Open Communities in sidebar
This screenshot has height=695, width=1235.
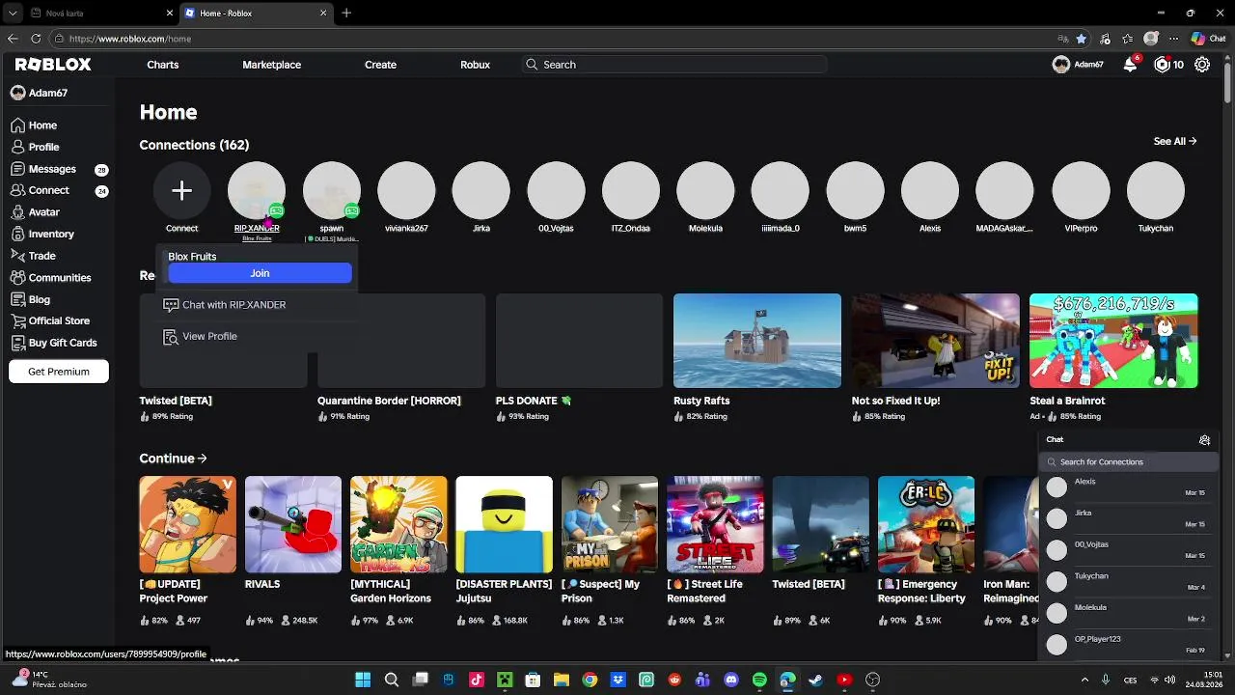[x=59, y=278]
